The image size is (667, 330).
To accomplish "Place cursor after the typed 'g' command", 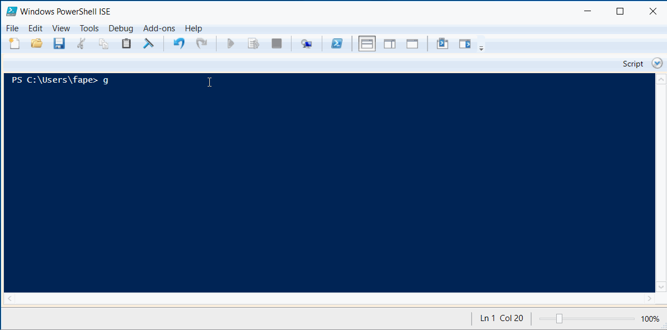I will click(x=109, y=80).
